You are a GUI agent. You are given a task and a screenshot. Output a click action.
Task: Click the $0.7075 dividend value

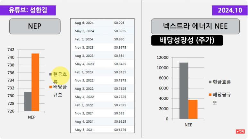(x=120, y=105)
